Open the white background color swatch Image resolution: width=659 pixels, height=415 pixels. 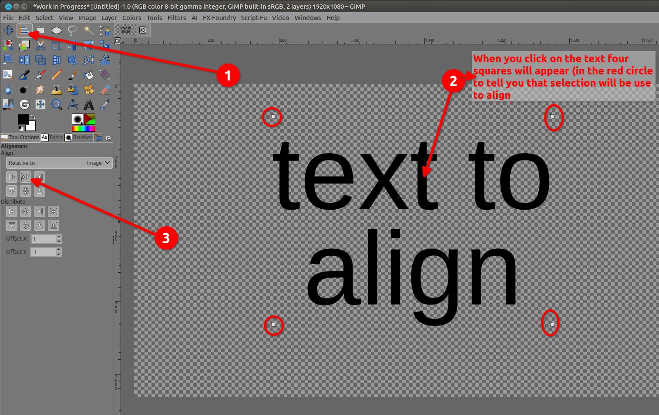click(x=31, y=127)
